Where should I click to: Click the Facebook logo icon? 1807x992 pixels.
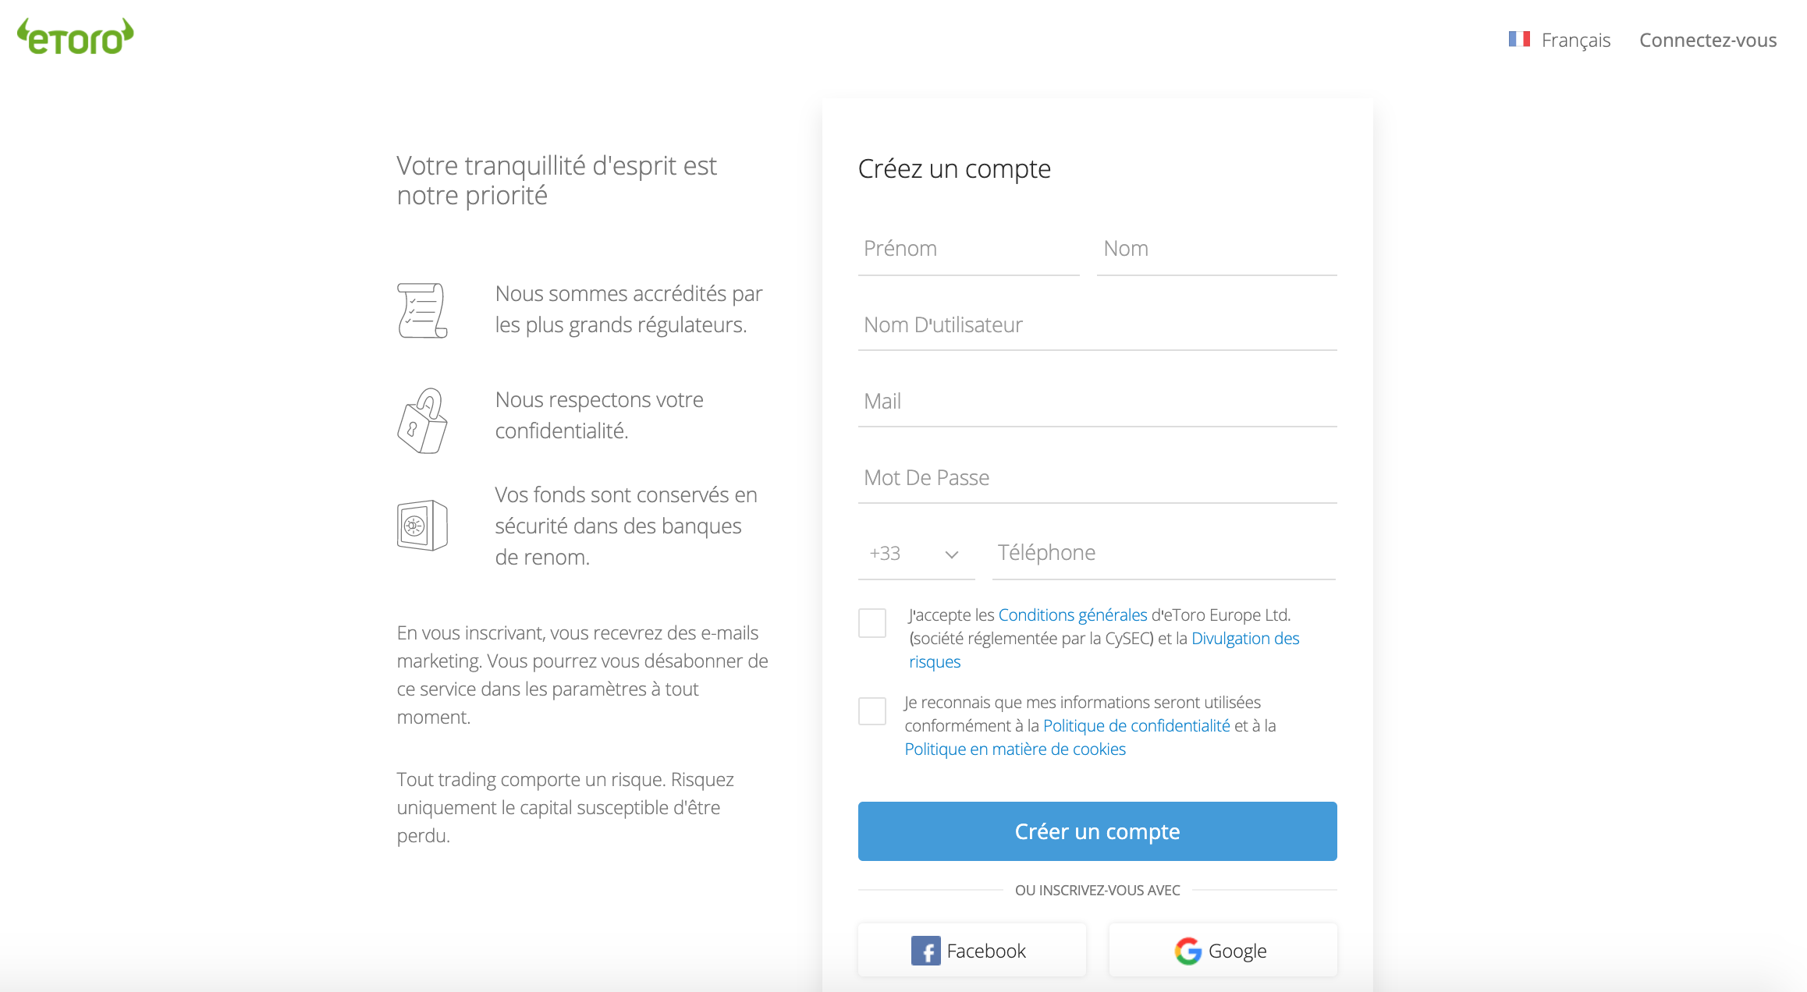click(926, 951)
